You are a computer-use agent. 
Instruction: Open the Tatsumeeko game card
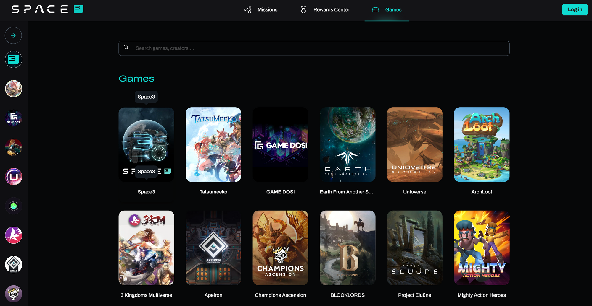(213, 144)
